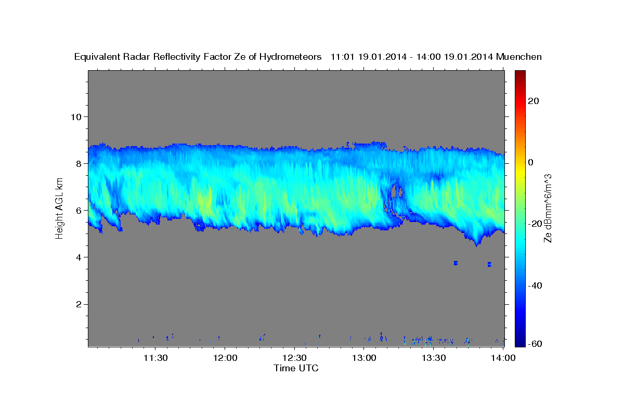Click the time axis tick '14:00'
Image resolution: width=624 pixels, height=416 pixels.
click(x=503, y=358)
